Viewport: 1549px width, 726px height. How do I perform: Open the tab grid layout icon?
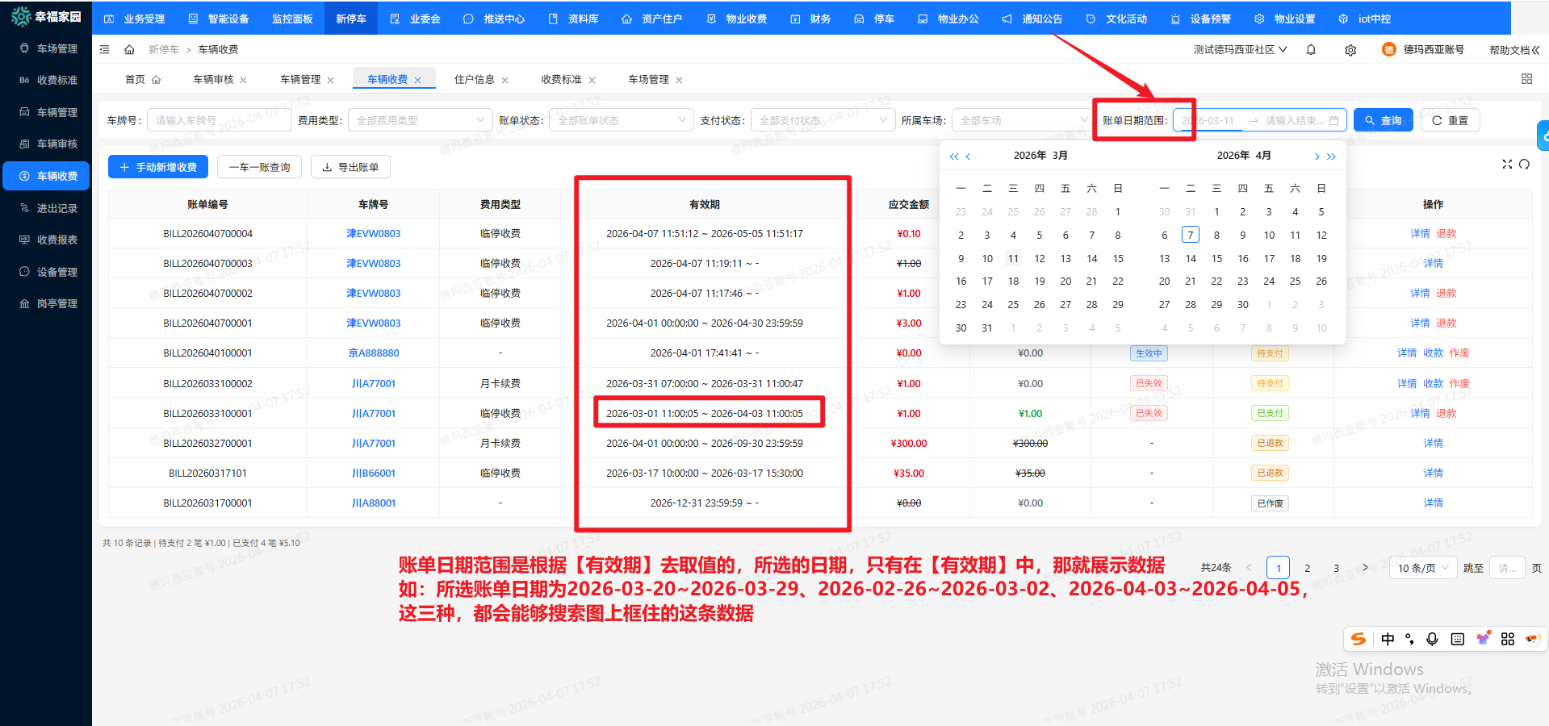click(x=1526, y=79)
